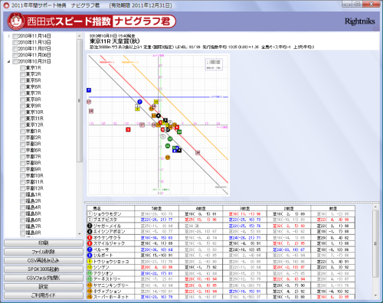
Task: Click the blue square 7 marker on graph's left edge
Action: click(89, 90)
